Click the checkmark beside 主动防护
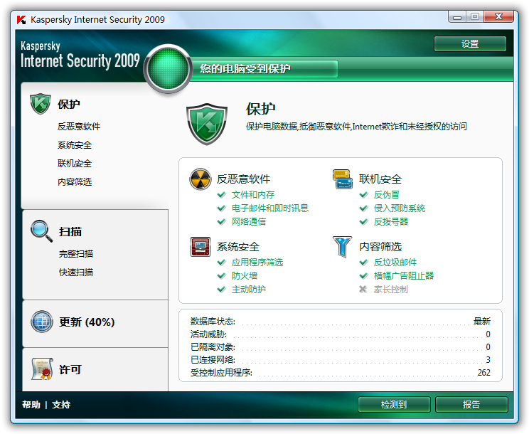This screenshot has width=529, height=434. coord(221,290)
